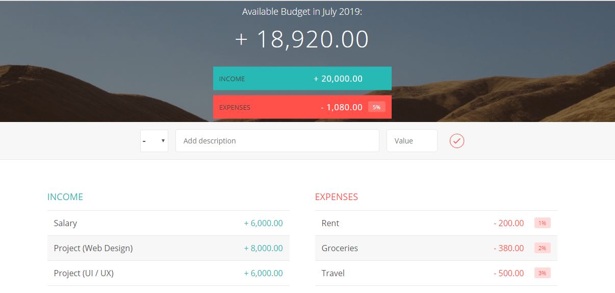
Task: Click the Income list heading
Action: click(x=65, y=197)
